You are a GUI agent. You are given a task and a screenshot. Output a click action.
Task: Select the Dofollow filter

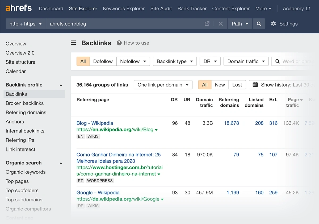pos(103,61)
